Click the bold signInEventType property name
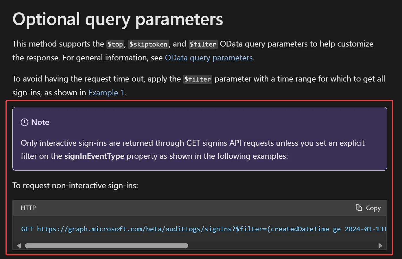Screen dimensions: 402x259 [94, 156]
